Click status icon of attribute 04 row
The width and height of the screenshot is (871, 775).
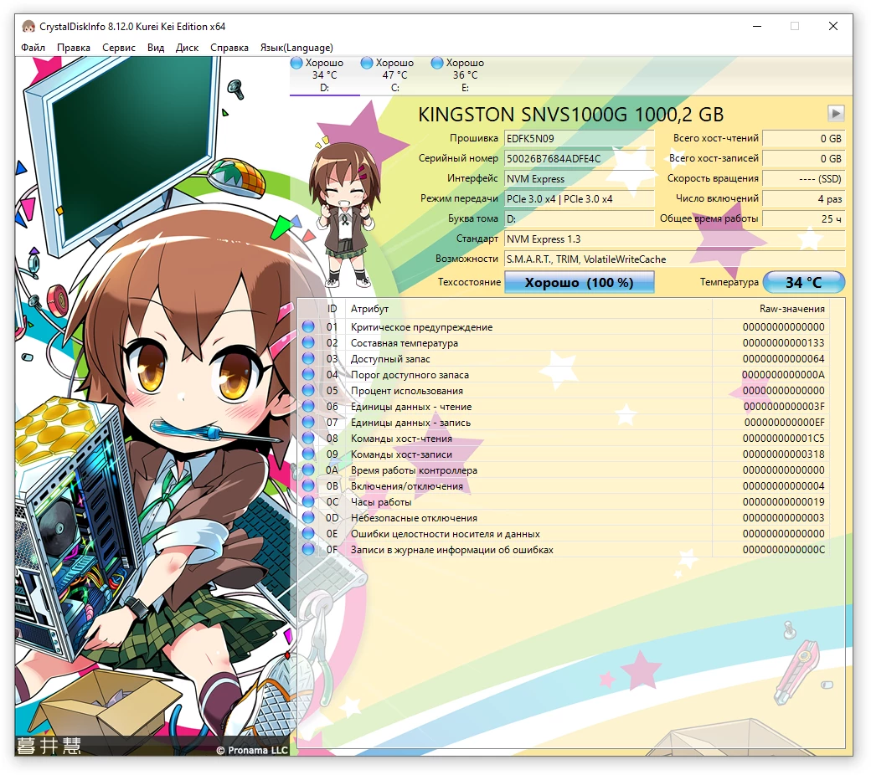pyautogui.click(x=308, y=375)
